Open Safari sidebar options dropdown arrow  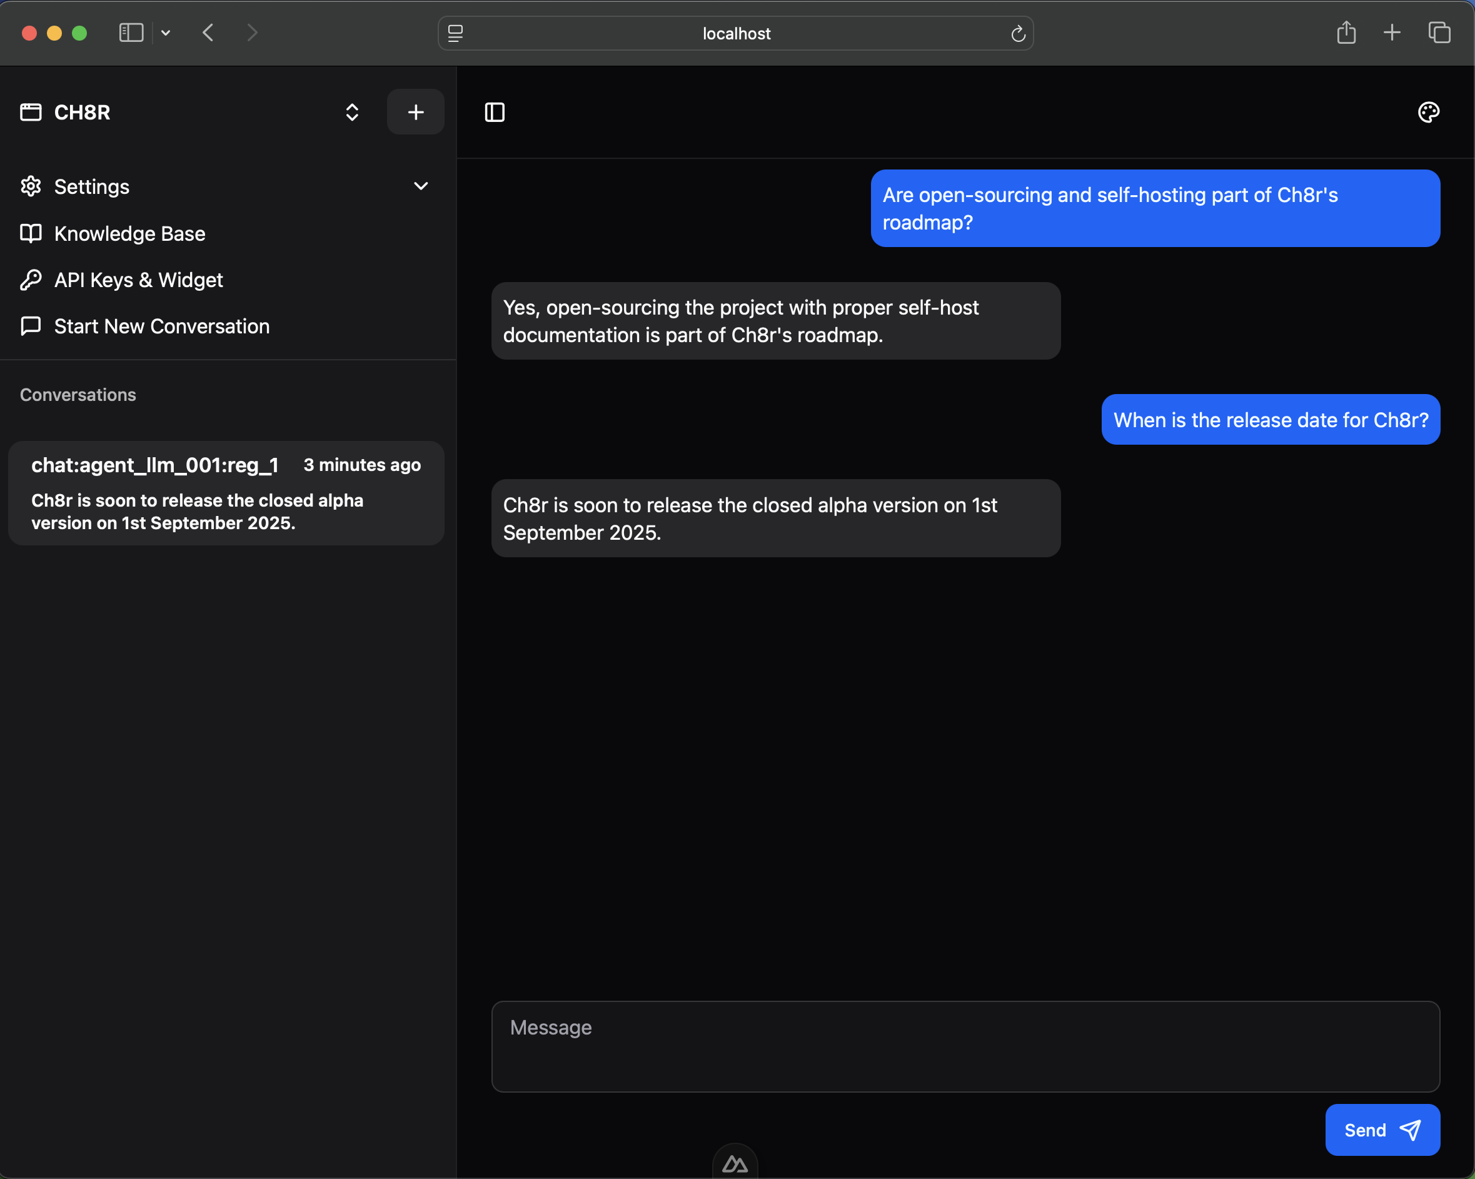166,33
